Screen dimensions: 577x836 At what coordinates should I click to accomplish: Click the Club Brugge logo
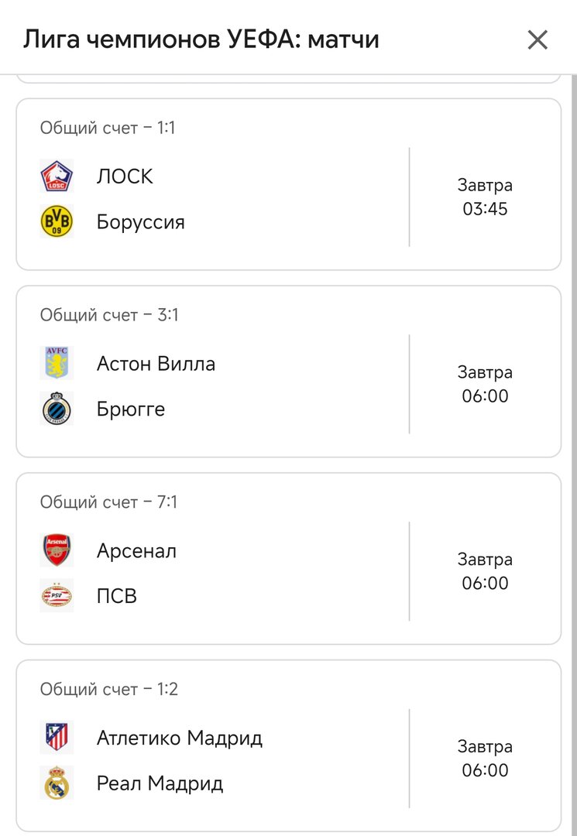(57, 409)
